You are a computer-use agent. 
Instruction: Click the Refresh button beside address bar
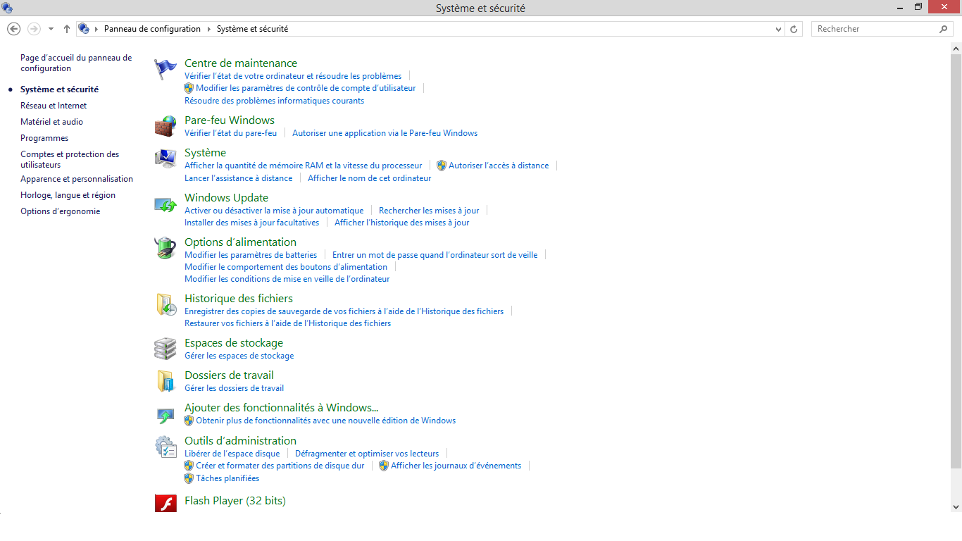(x=794, y=29)
